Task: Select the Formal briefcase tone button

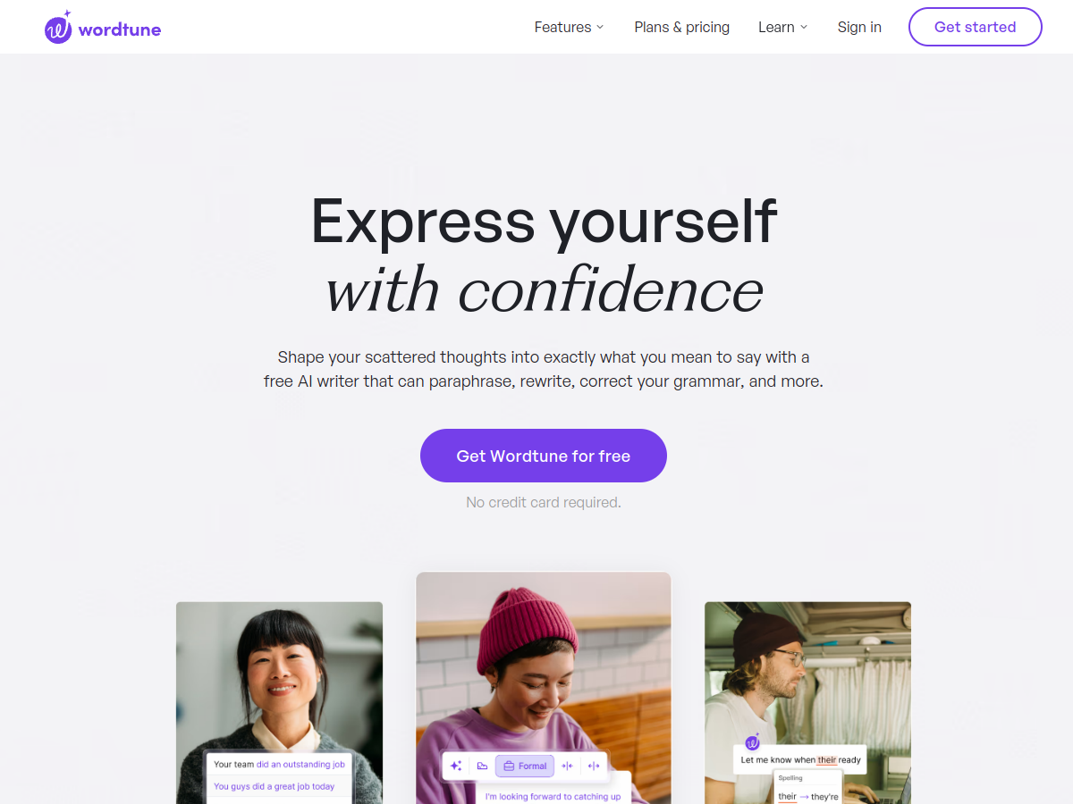Action: click(x=525, y=766)
